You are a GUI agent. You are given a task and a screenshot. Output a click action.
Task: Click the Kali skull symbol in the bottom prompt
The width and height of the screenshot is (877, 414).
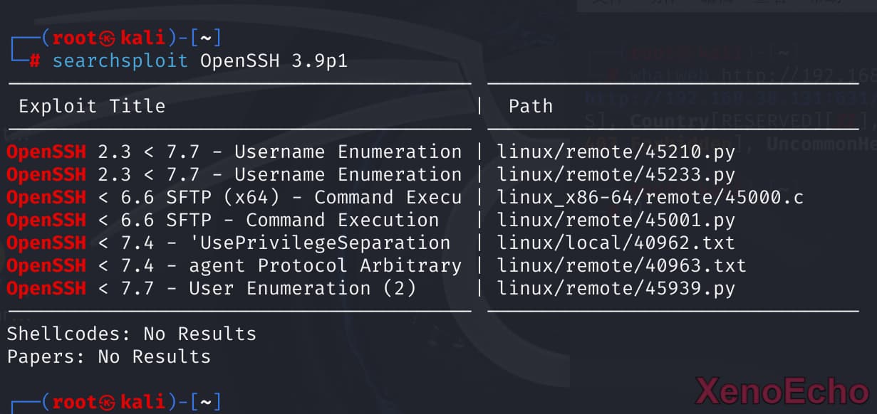coord(108,403)
